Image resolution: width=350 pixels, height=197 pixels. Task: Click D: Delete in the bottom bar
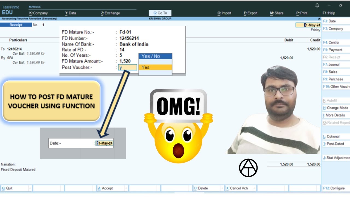click(208, 188)
